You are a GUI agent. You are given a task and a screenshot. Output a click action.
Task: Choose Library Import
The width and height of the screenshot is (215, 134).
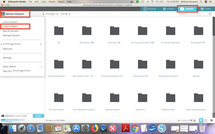pos(10,22)
